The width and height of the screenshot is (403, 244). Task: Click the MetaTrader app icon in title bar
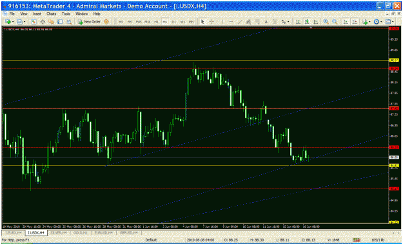click(4, 6)
